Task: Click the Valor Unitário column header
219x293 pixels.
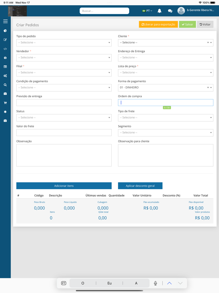Action: click(x=142, y=195)
